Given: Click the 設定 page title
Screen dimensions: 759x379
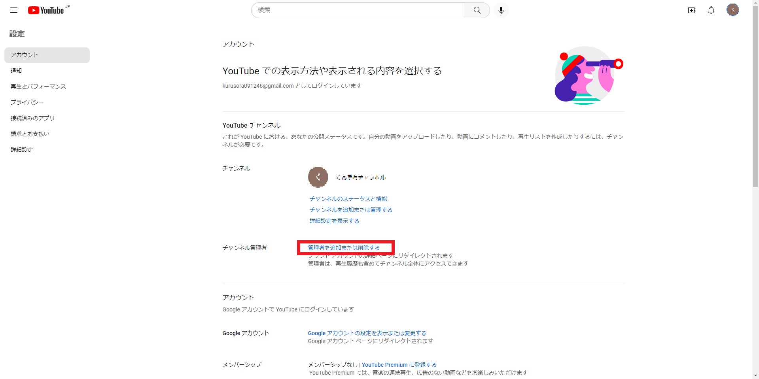Looking at the screenshot, I should coord(17,34).
